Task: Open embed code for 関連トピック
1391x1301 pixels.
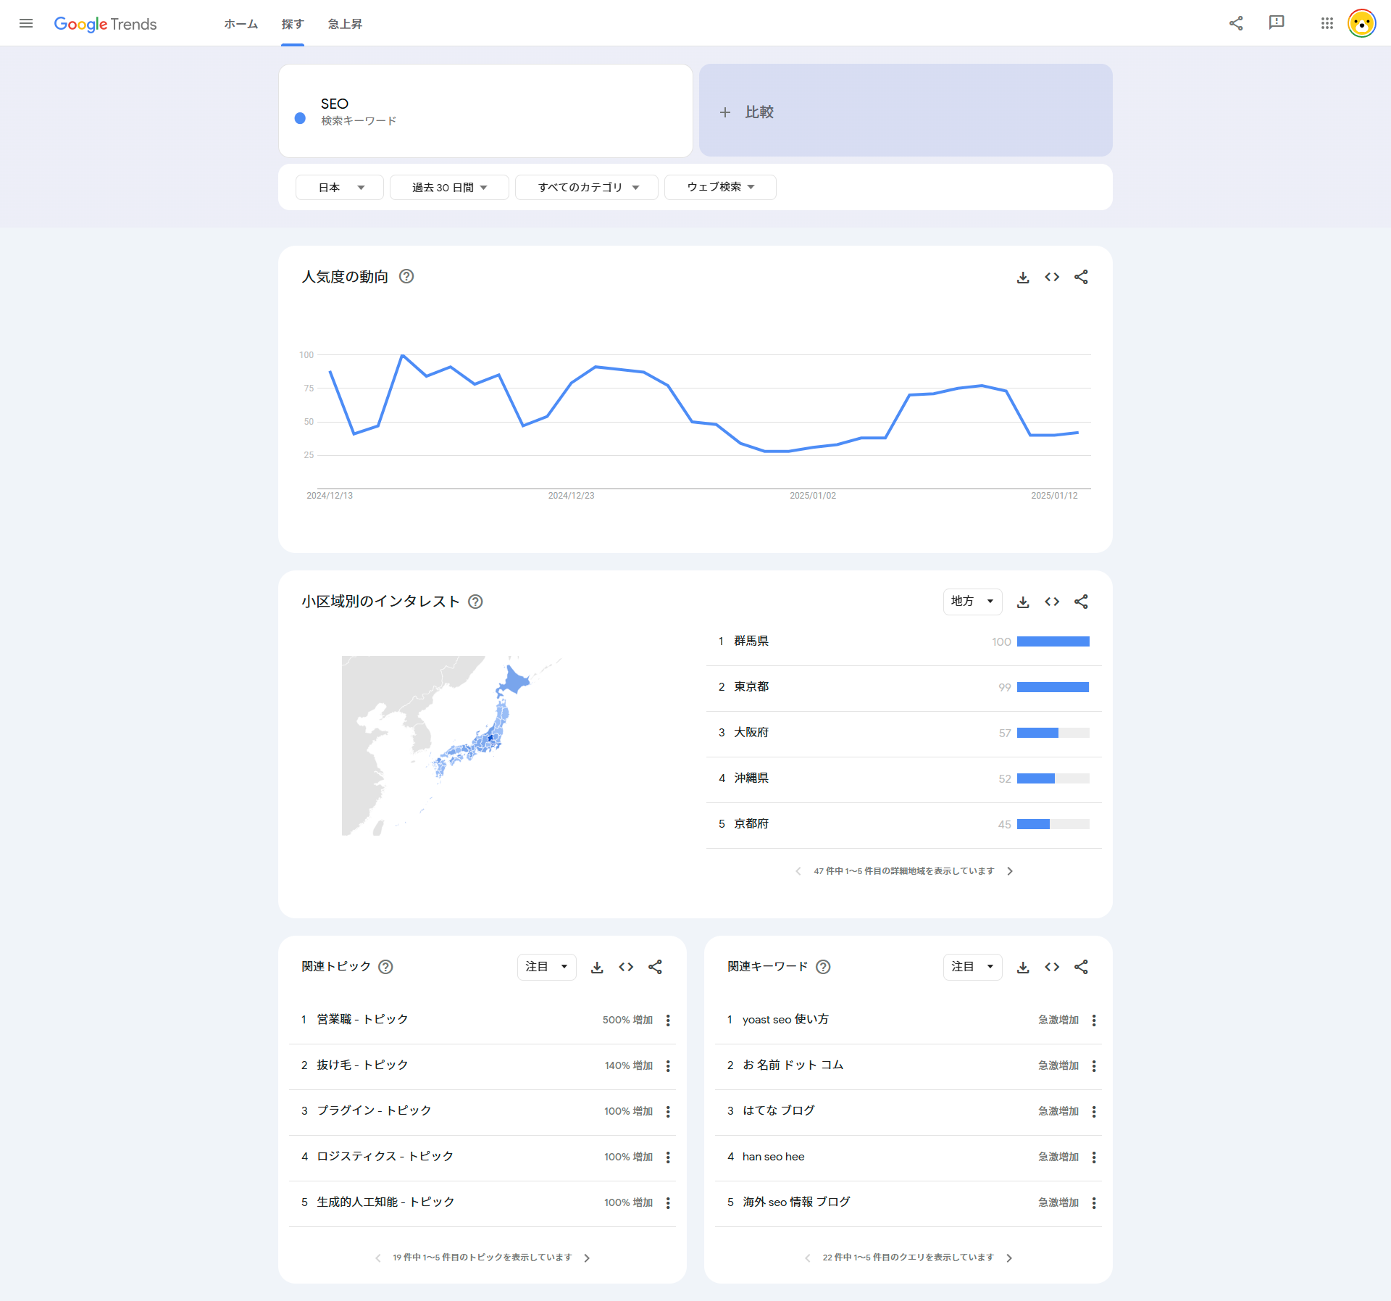Action: tap(626, 967)
